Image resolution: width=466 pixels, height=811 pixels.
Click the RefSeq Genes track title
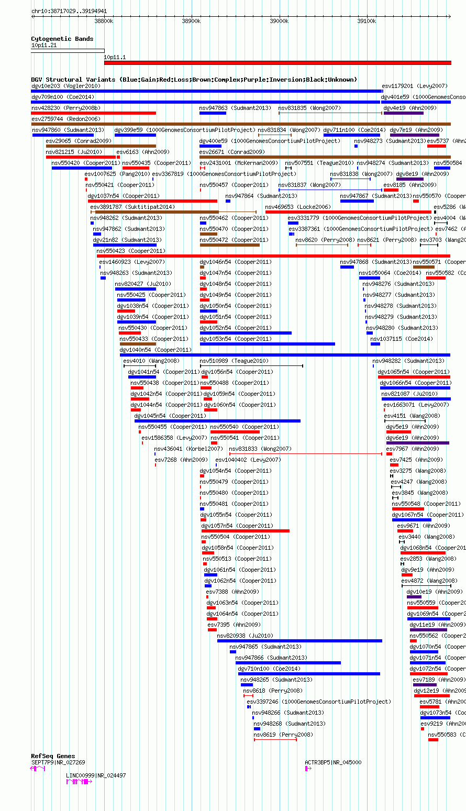point(53,756)
